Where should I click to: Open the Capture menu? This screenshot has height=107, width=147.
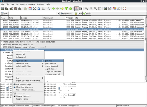point(23,4)
